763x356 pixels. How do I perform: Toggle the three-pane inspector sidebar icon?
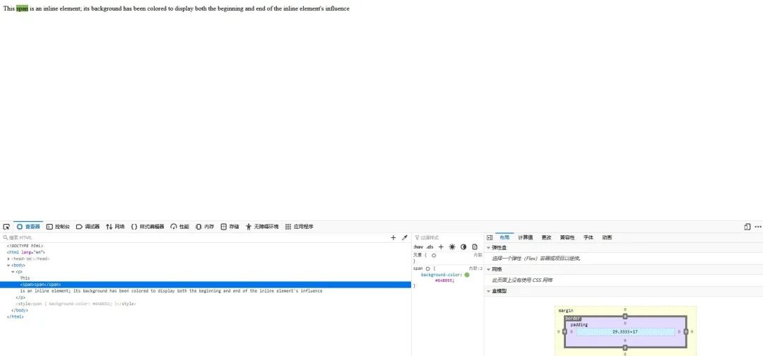pyautogui.click(x=490, y=238)
